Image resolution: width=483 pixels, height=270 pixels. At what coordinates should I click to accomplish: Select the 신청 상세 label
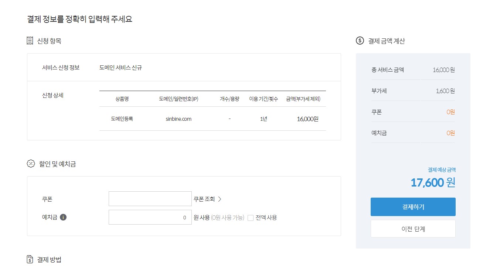[x=53, y=95]
